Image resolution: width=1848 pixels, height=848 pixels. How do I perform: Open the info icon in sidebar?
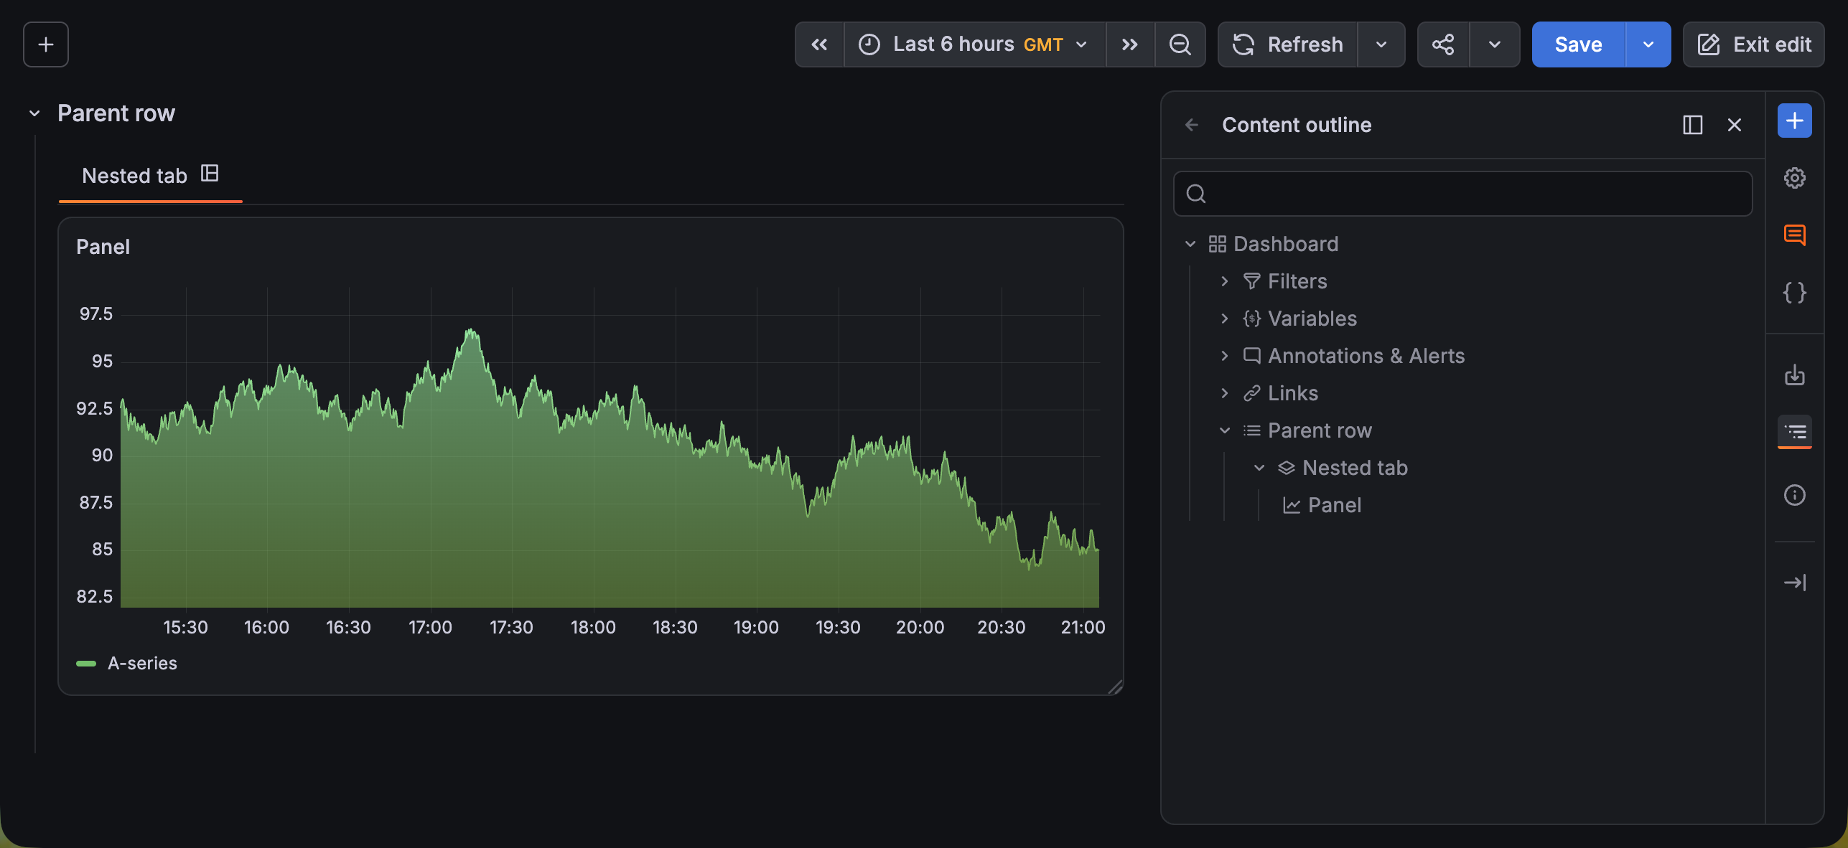(1795, 495)
